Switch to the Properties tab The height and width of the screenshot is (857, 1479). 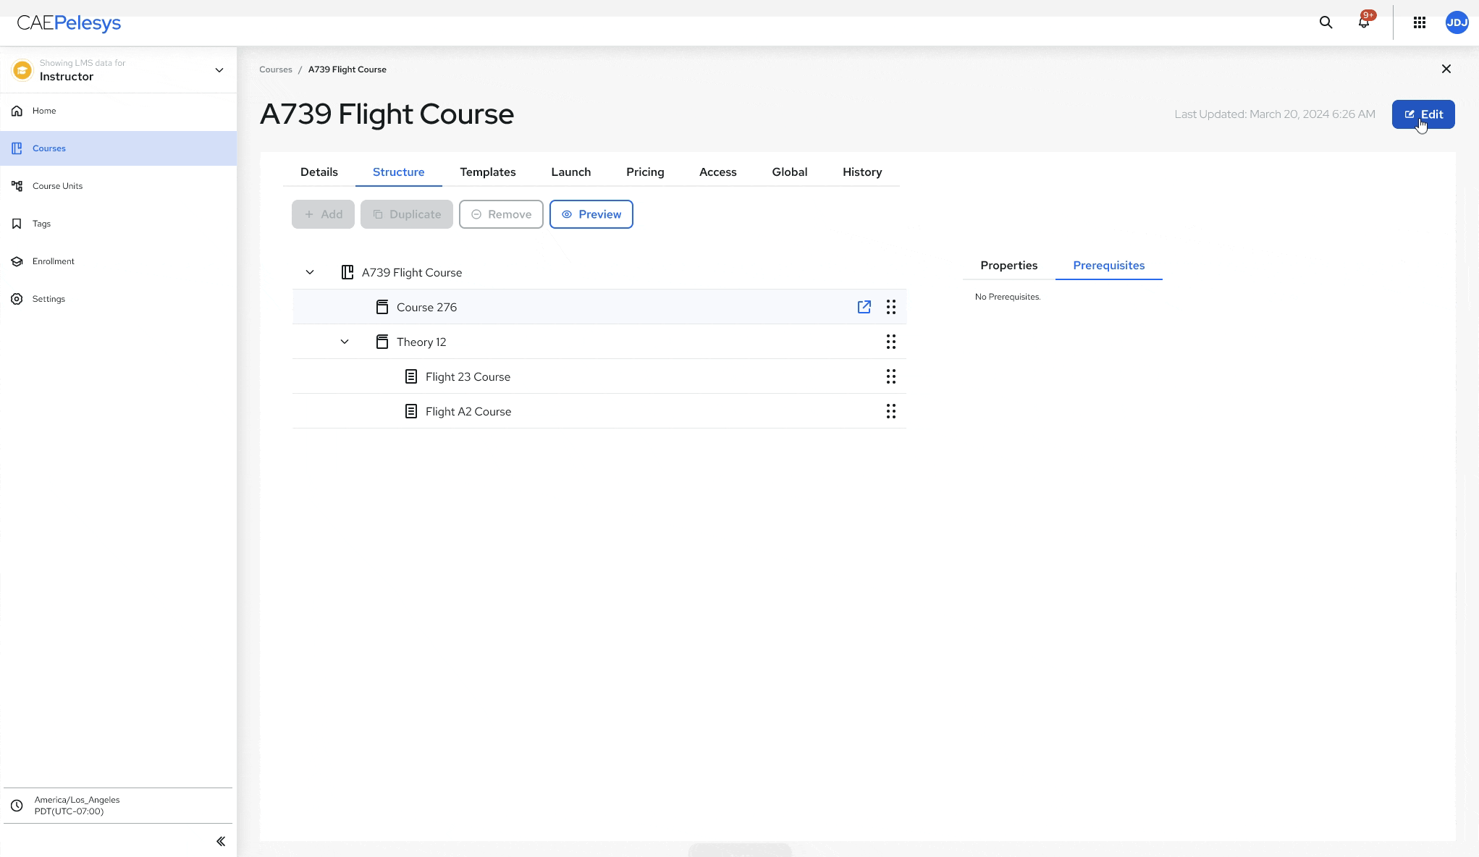pyautogui.click(x=1008, y=266)
